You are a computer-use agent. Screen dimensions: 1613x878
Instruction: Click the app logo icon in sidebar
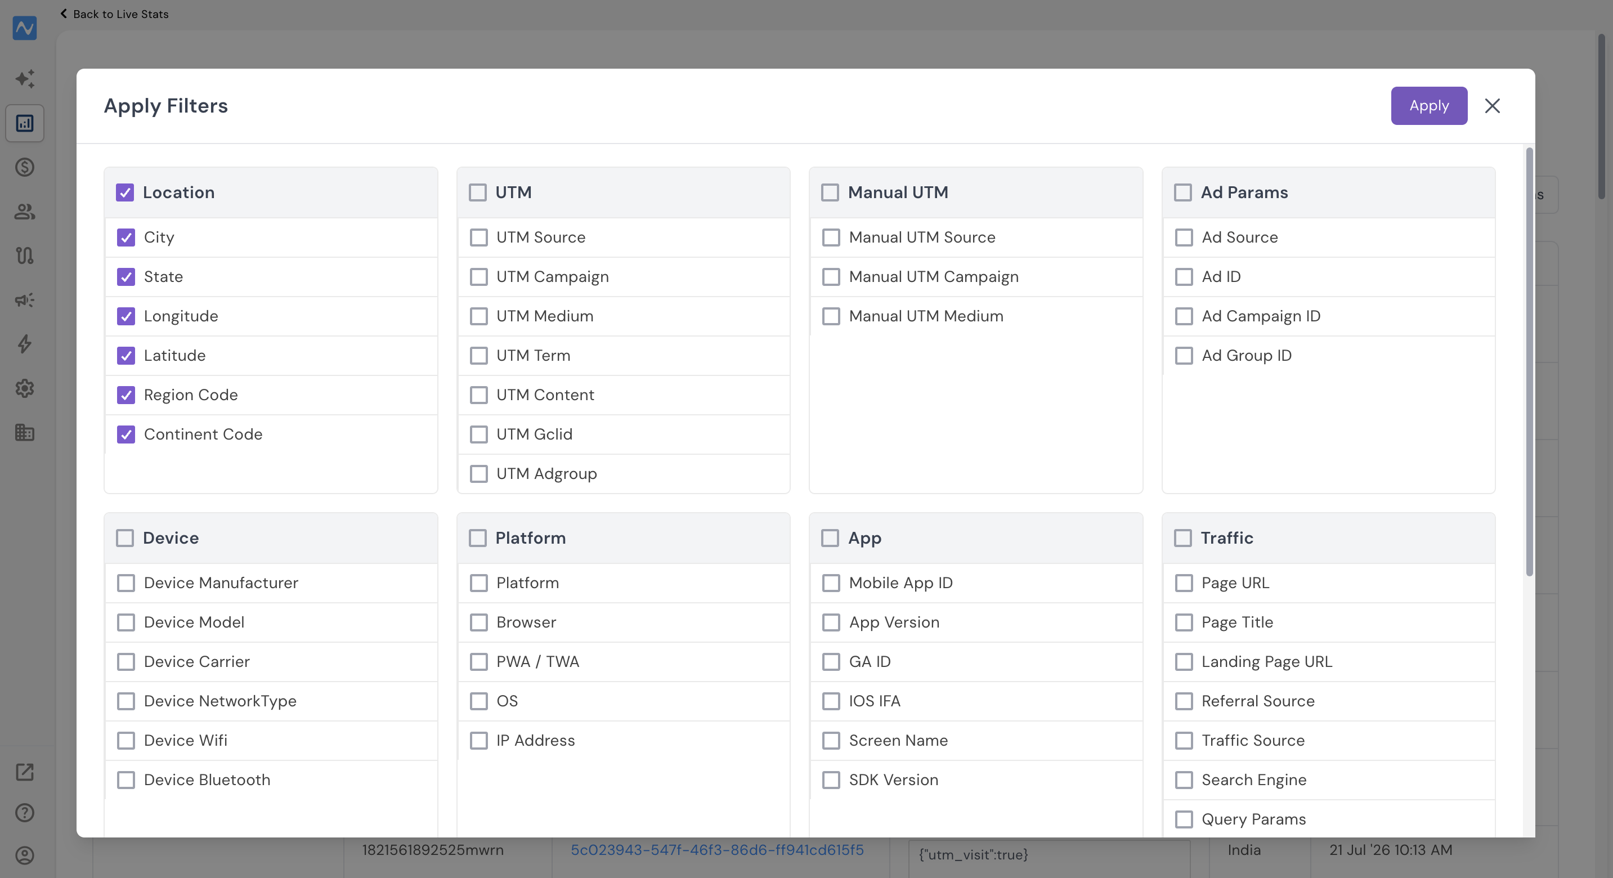24,28
